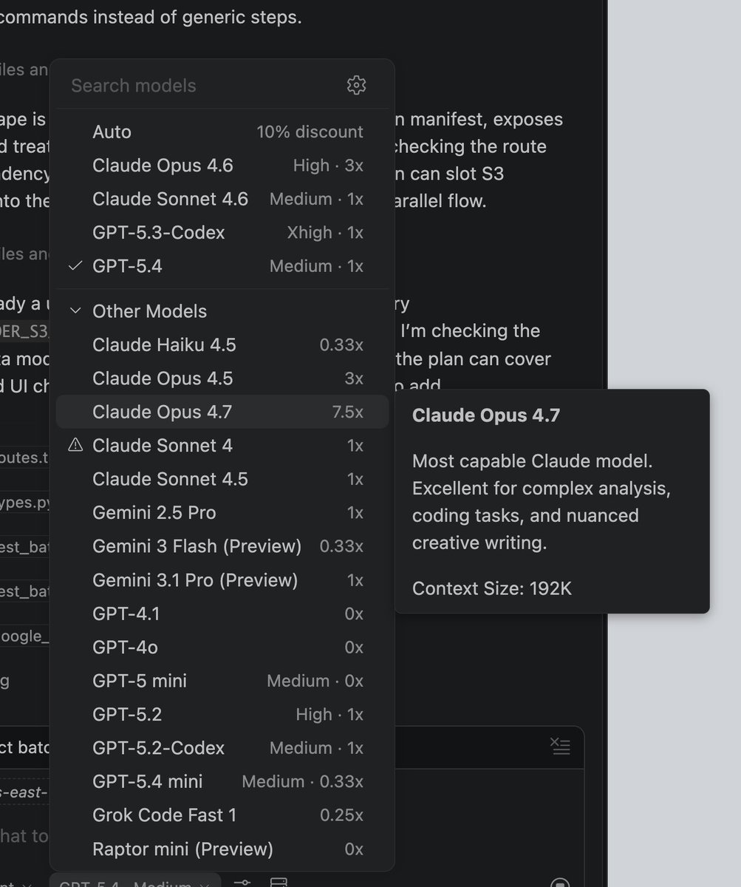Click the 7.5x multiplier for Opus 4.7
This screenshot has width=741, height=887.
348,412
